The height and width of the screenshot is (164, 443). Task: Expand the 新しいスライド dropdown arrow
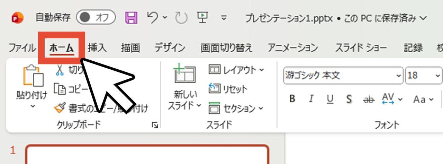coord(199,105)
